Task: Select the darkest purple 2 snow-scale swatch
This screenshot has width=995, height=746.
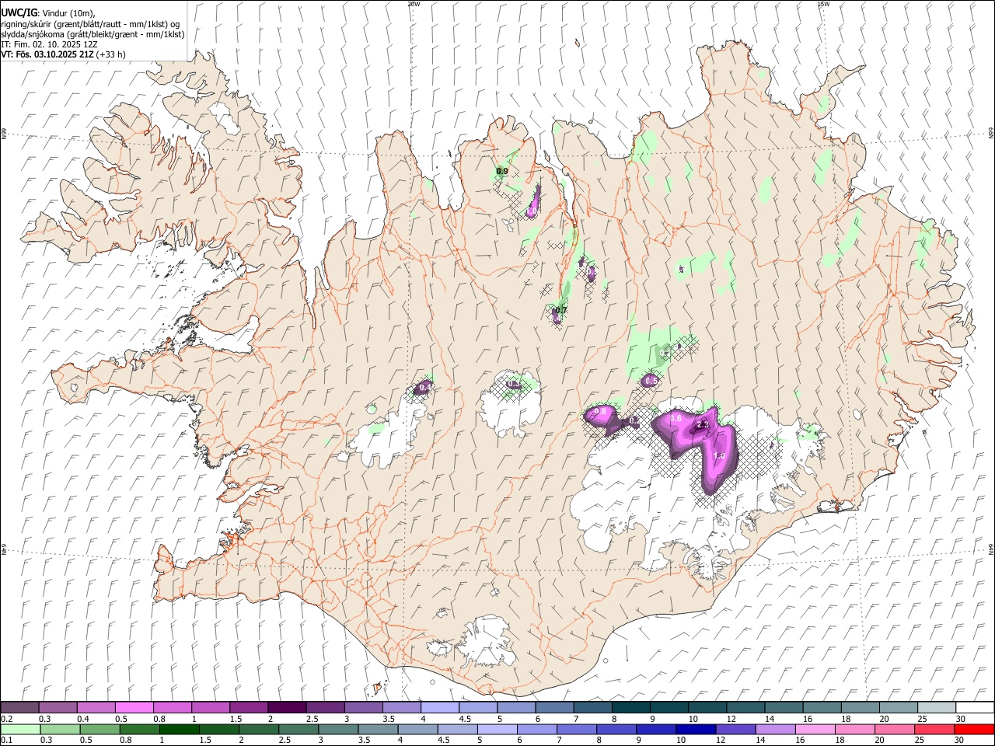Action: pos(287,707)
